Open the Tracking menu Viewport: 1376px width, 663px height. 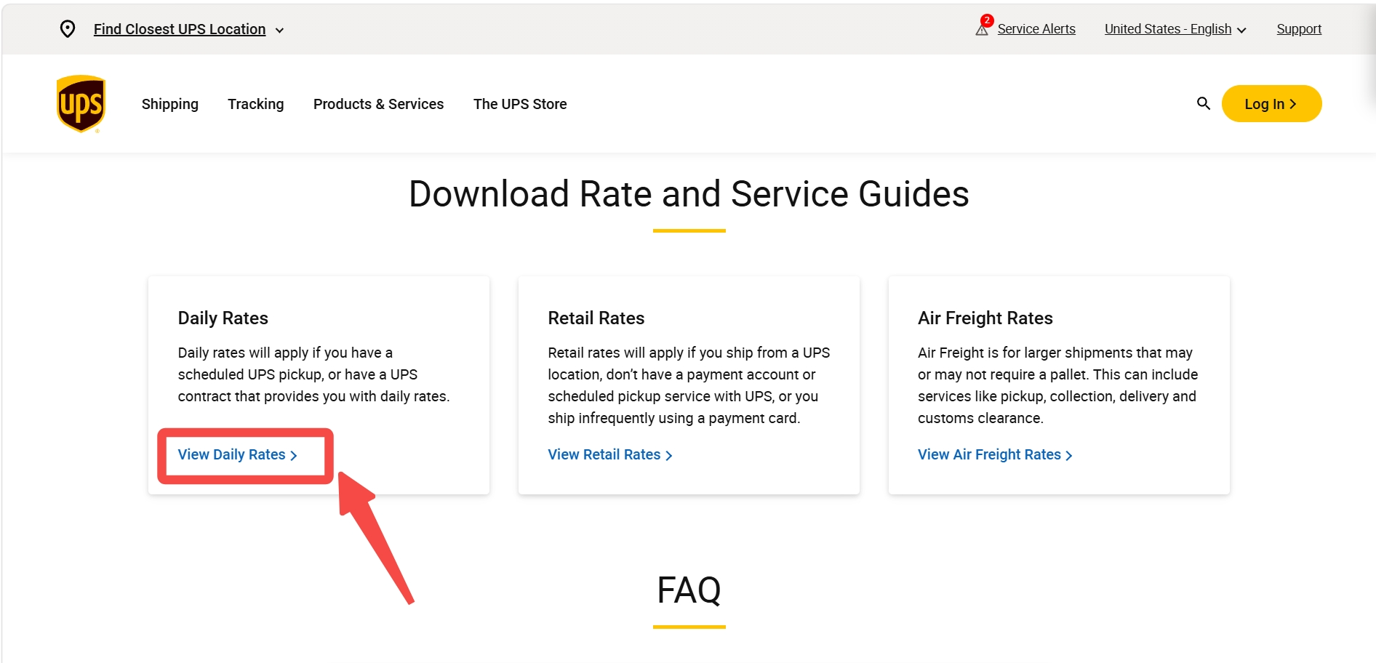[256, 104]
